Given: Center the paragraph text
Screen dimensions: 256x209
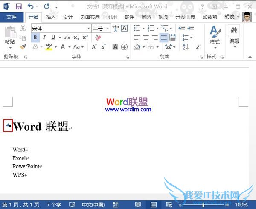Looking at the screenshot, I should 146,38.
